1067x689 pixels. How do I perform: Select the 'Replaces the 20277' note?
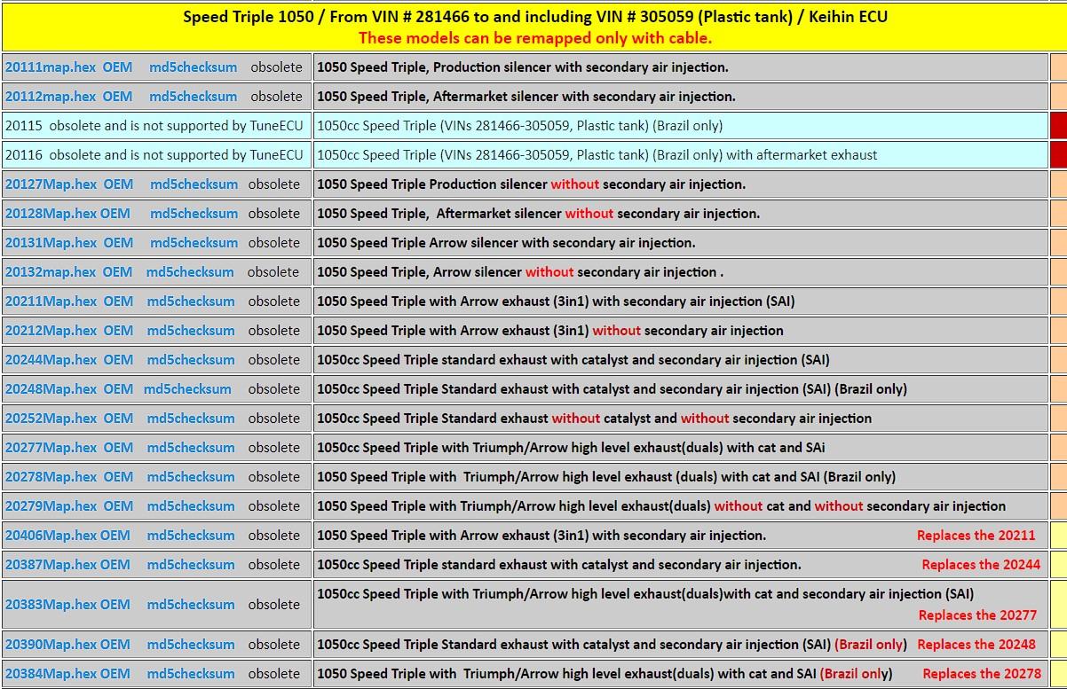point(977,615)
